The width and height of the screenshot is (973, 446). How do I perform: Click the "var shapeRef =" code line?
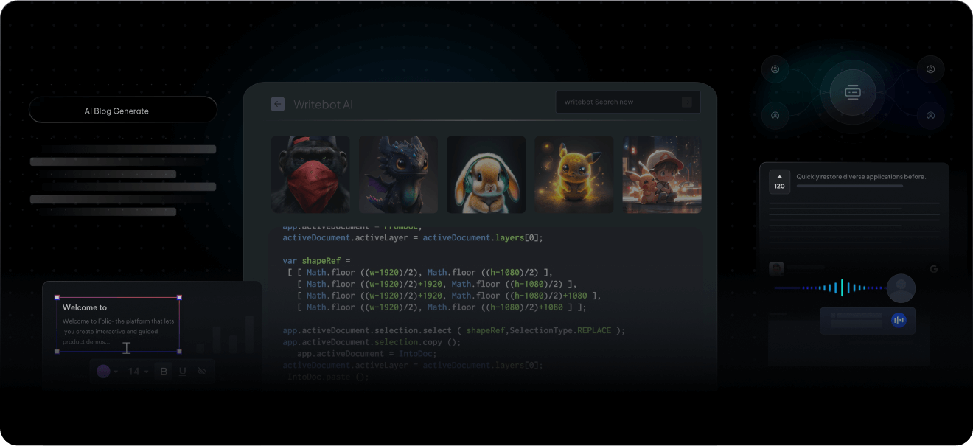[317, 261]
